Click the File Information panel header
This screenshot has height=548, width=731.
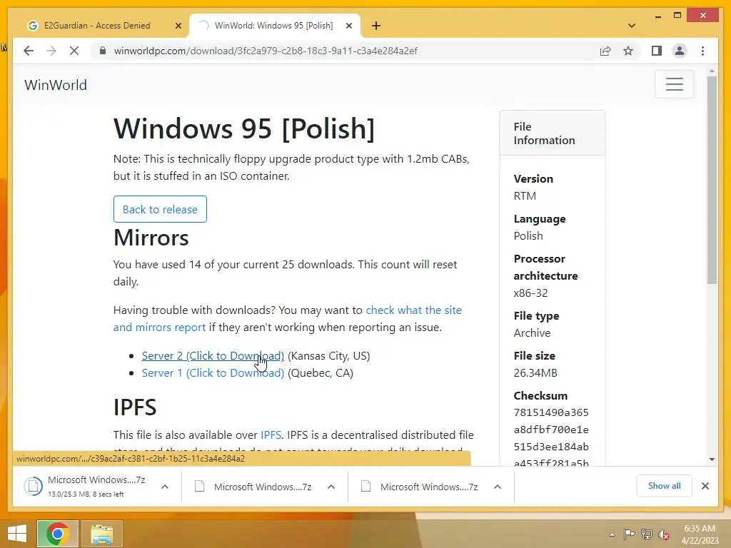point(553,133)
